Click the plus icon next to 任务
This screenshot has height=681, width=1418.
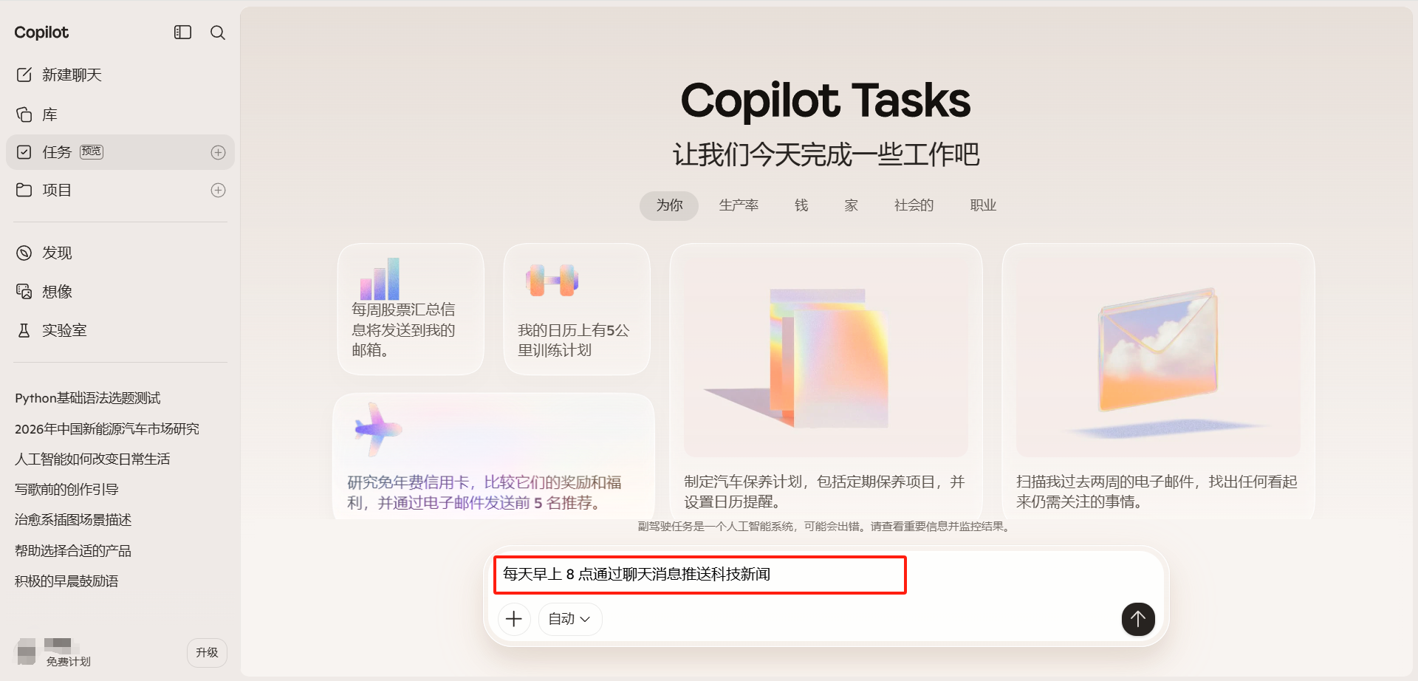coord(218,152)
